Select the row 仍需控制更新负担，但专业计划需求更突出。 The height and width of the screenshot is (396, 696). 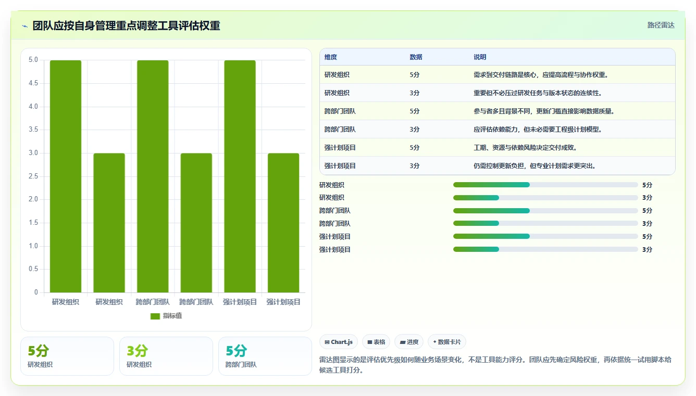(498, 165)
